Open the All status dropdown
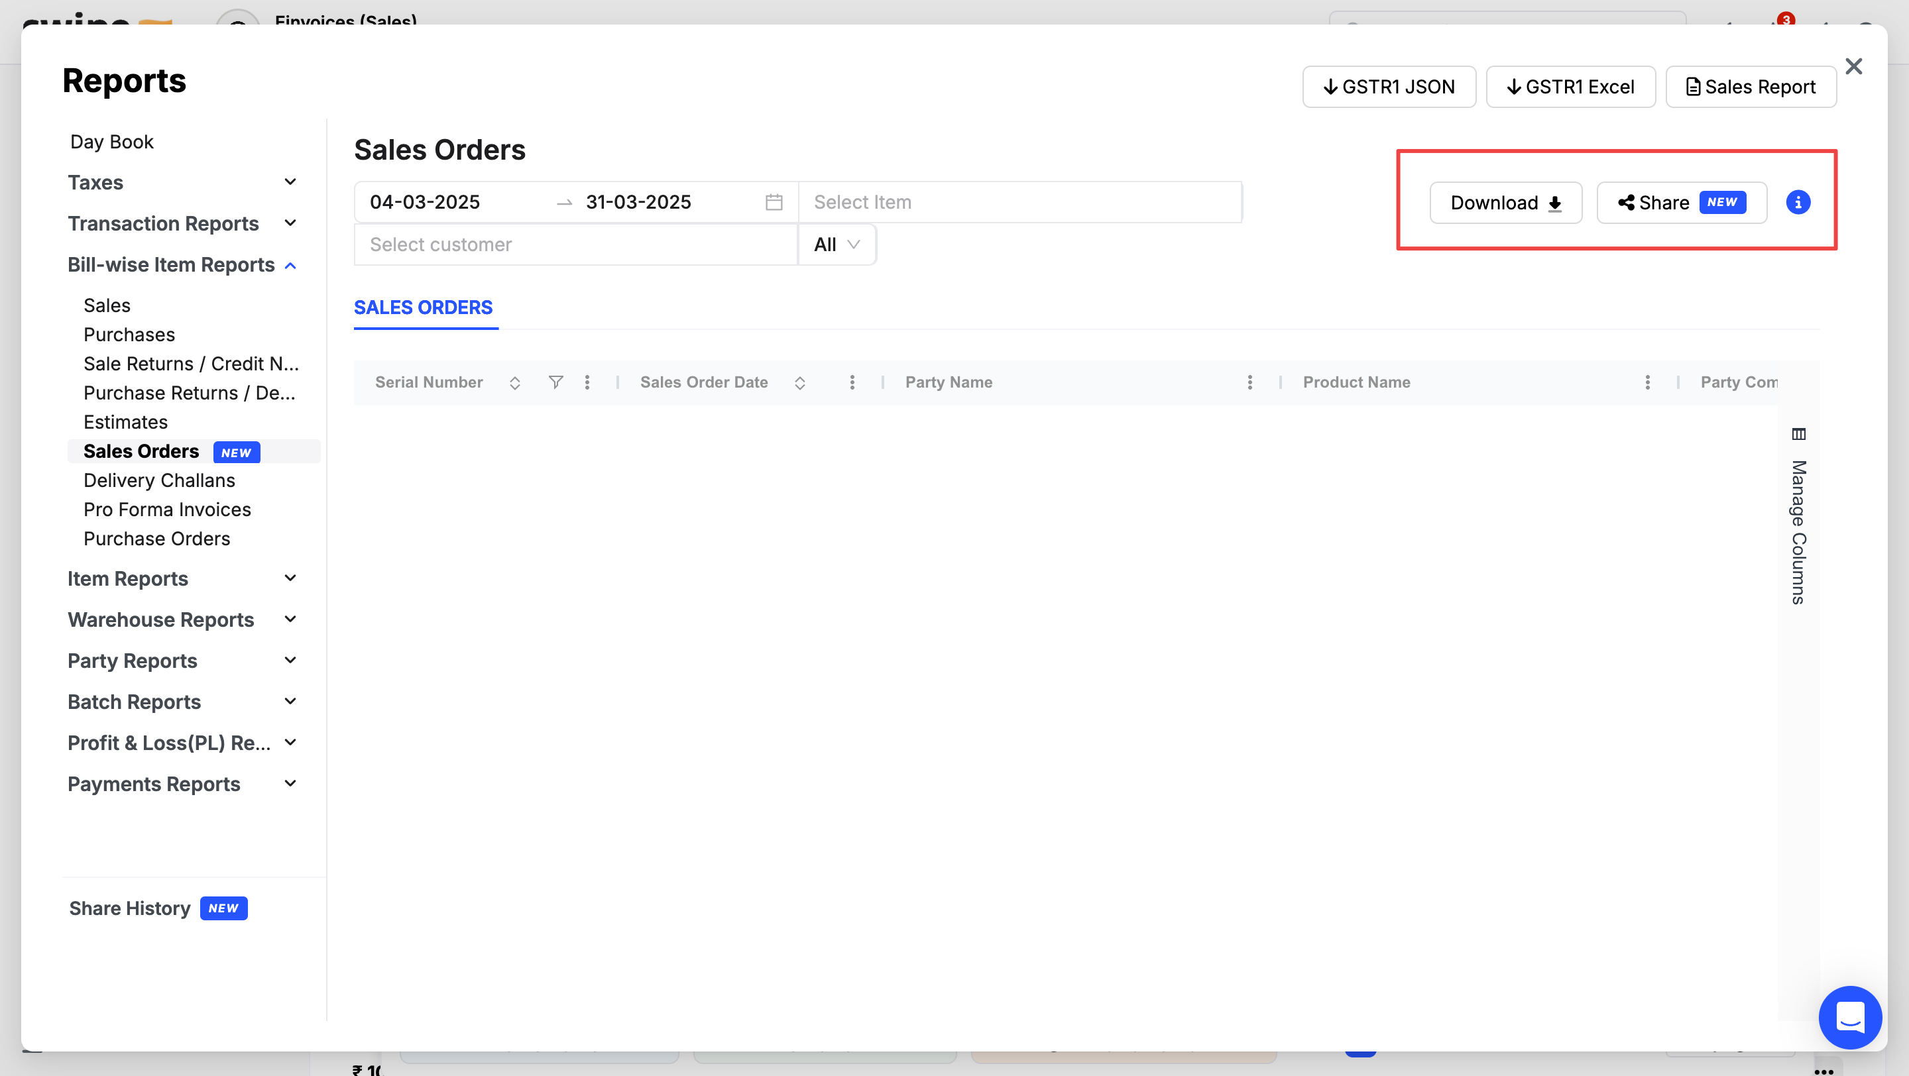The width and height of the screenshot is (1909, 1076). click(837, 244)
